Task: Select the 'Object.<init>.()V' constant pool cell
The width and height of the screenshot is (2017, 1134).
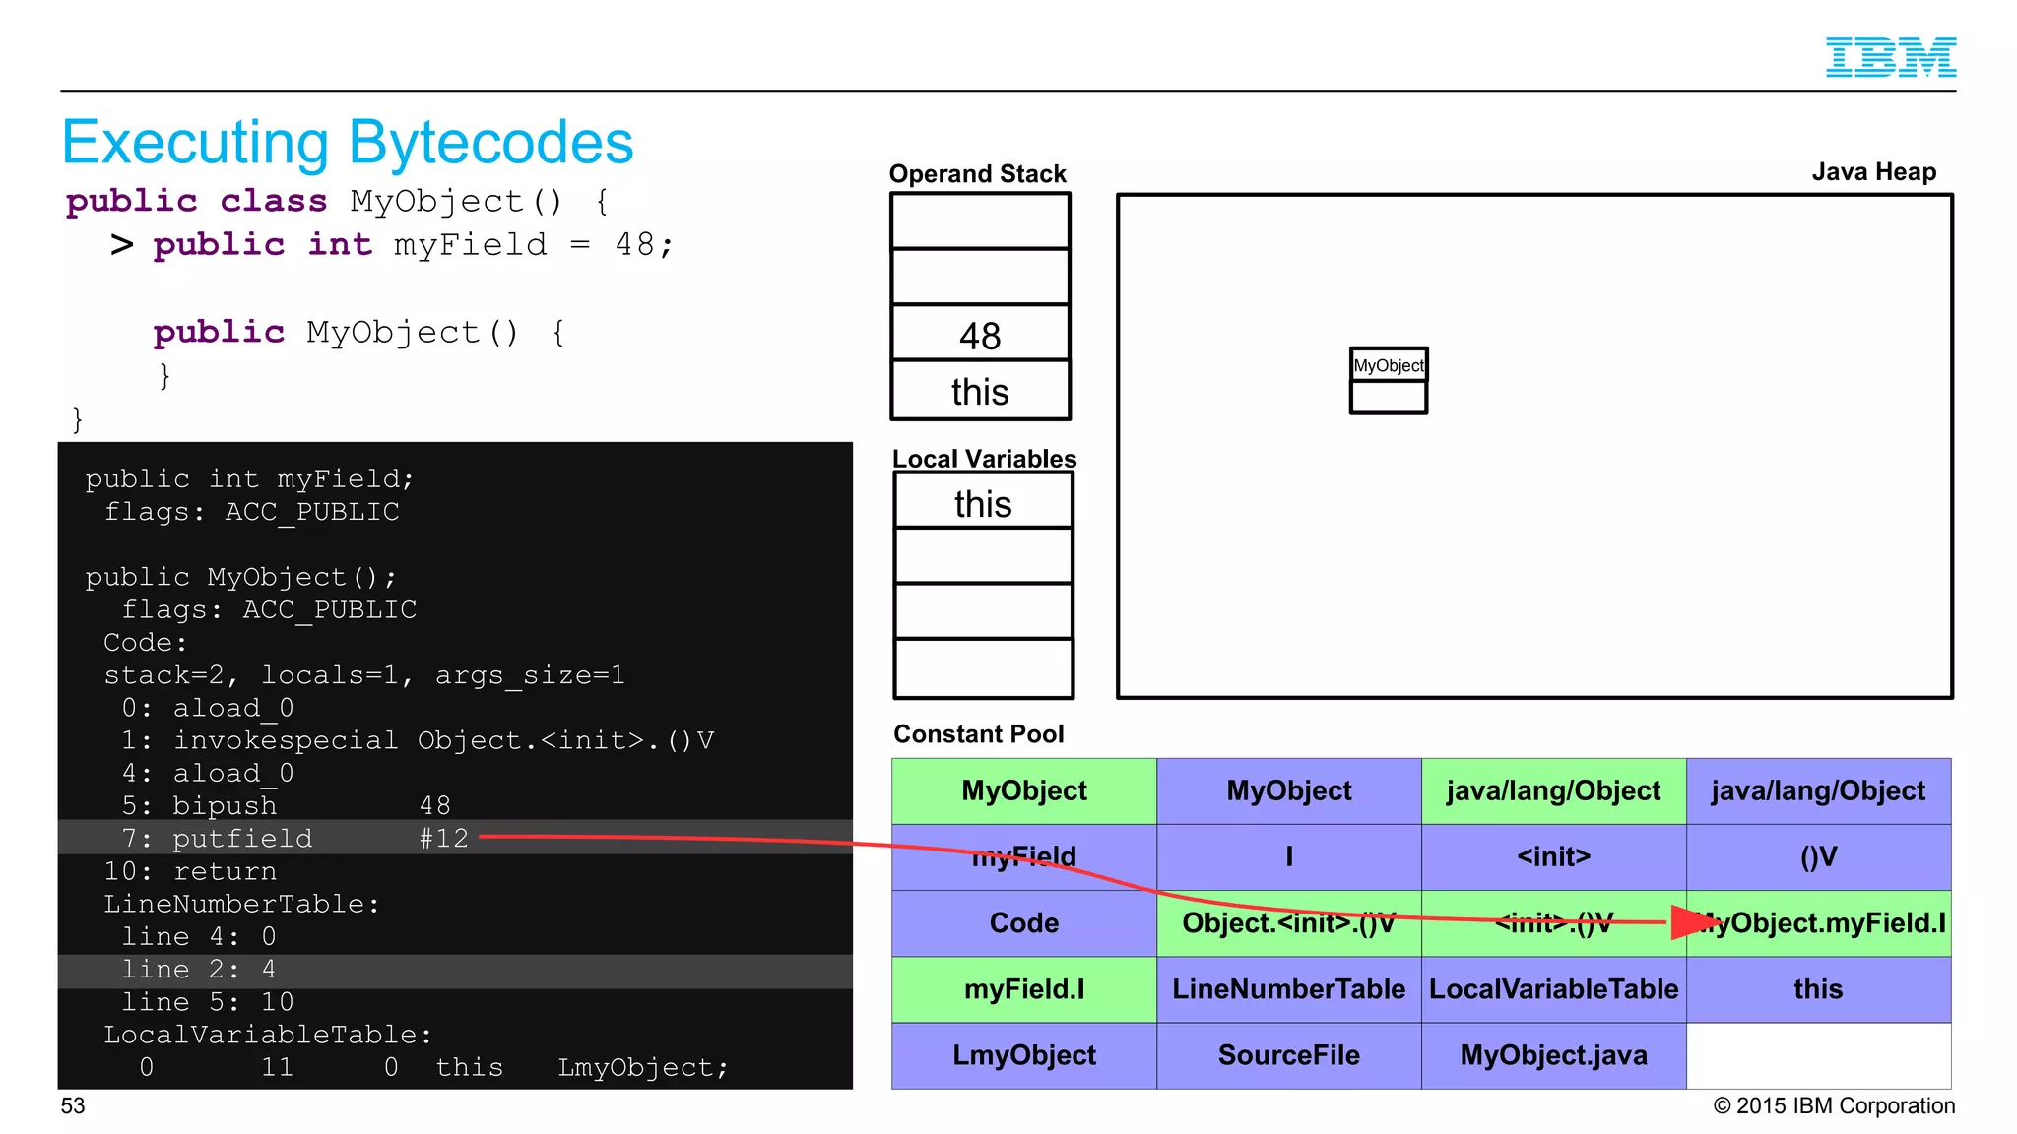Action: tap(1289, 923)
